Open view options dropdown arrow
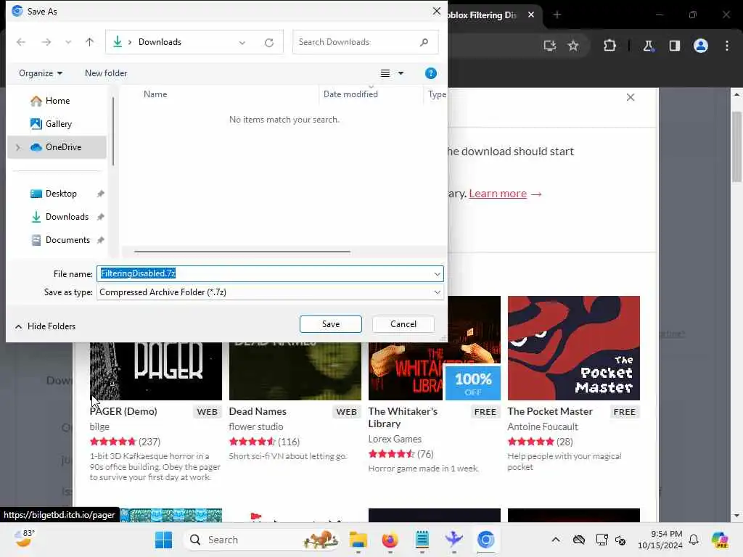743x557 pixels. coord(401,73)
